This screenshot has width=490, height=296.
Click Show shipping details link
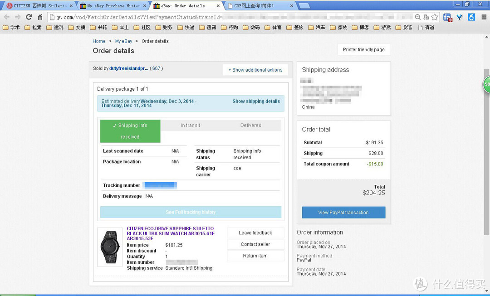coord(256,101)
